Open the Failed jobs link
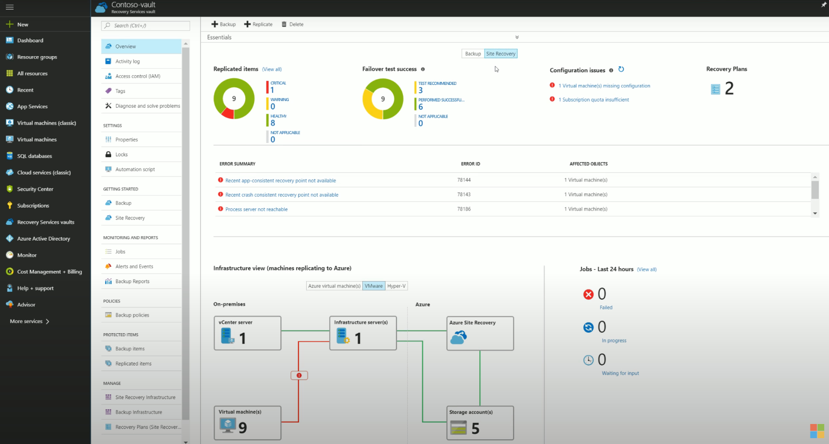Viewport: 829px width, 444px height. 606,307
